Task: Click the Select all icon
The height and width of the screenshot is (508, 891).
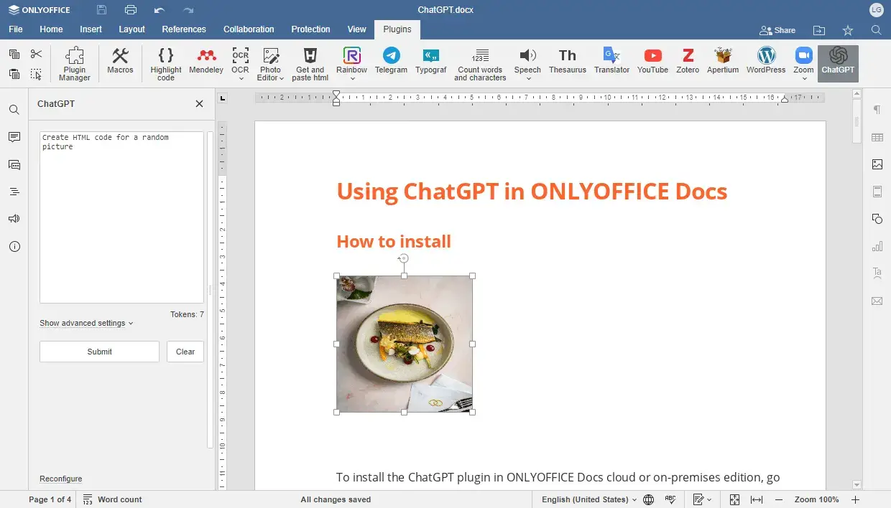Action: coord(36,74)
